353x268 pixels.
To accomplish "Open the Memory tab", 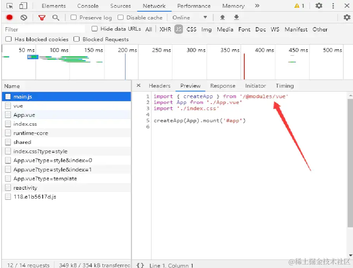I will click(x=233, y=6).
